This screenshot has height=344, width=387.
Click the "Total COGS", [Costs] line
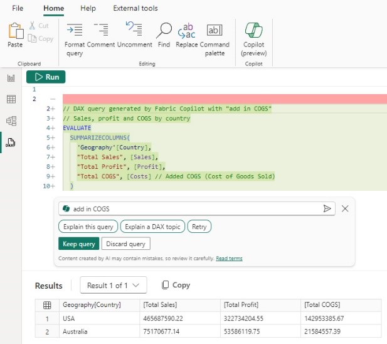click(176, 176)
